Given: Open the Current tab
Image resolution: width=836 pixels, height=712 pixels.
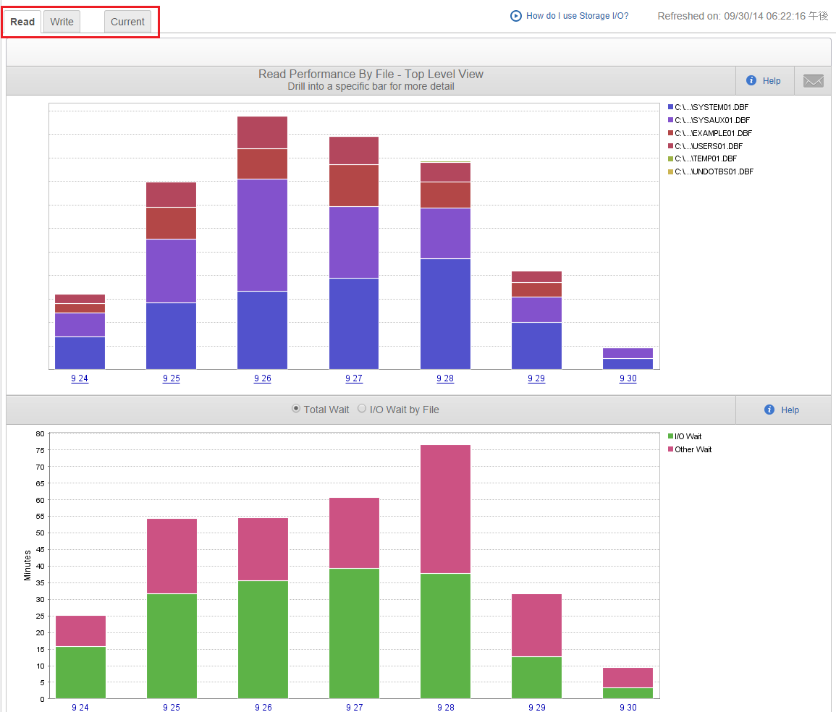Looking at the screenshot, I should pos(127,22).
